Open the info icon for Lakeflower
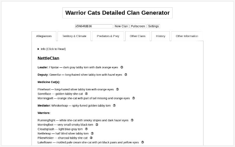The image size is (235, 147). click(143, 142)
